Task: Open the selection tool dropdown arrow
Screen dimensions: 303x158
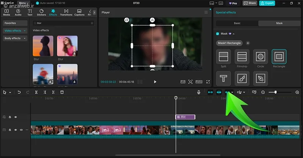Action: pos(10,92)
